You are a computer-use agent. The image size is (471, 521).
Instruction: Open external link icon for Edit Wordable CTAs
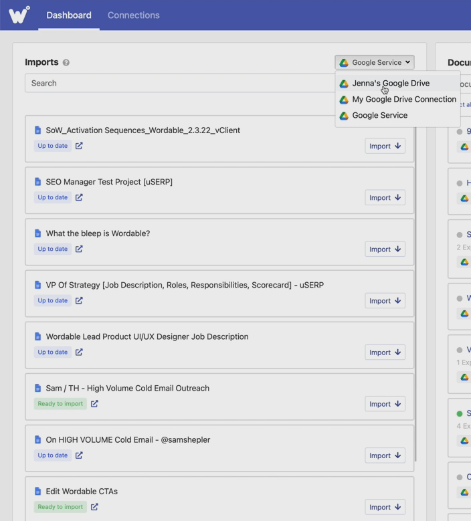(94, 507)
